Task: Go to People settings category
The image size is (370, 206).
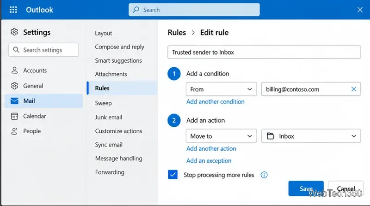Action: click(x=43, y=131)
